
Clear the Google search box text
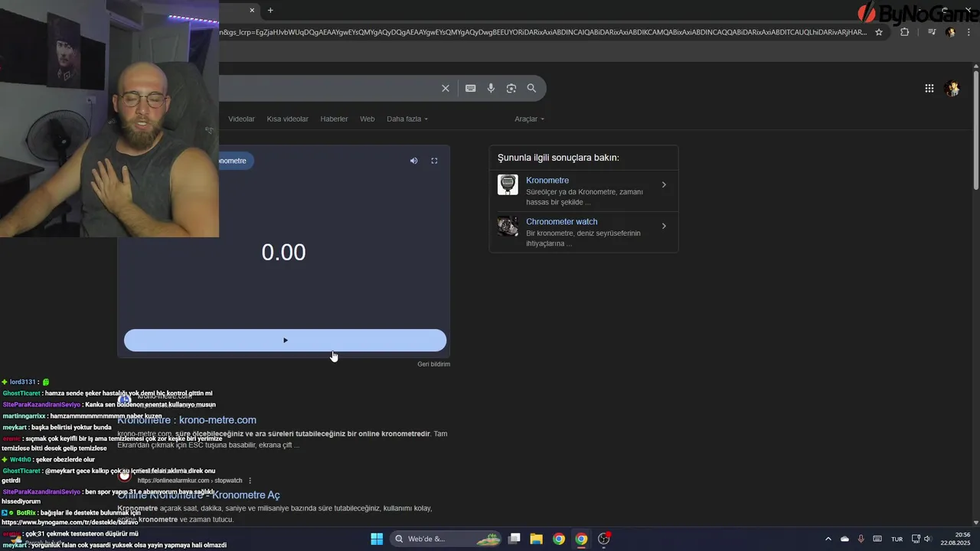click(446, 88)
